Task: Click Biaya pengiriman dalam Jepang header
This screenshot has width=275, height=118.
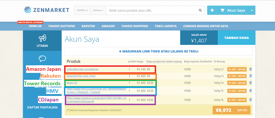Action: pos(164,61)
